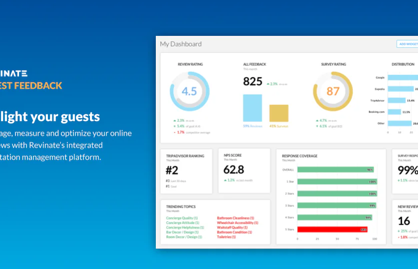Click the Trending Topics widget title
Viewport: 418px width, 269px height.
(181, 207)
